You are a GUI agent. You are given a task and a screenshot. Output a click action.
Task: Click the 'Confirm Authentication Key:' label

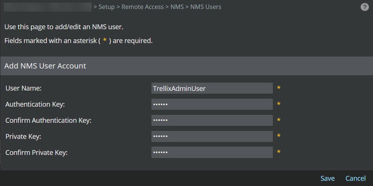pos(48,121)
